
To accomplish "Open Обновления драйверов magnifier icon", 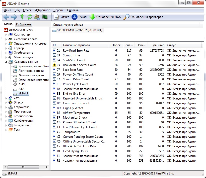I will pyautogui.click(x=126, y=17).
